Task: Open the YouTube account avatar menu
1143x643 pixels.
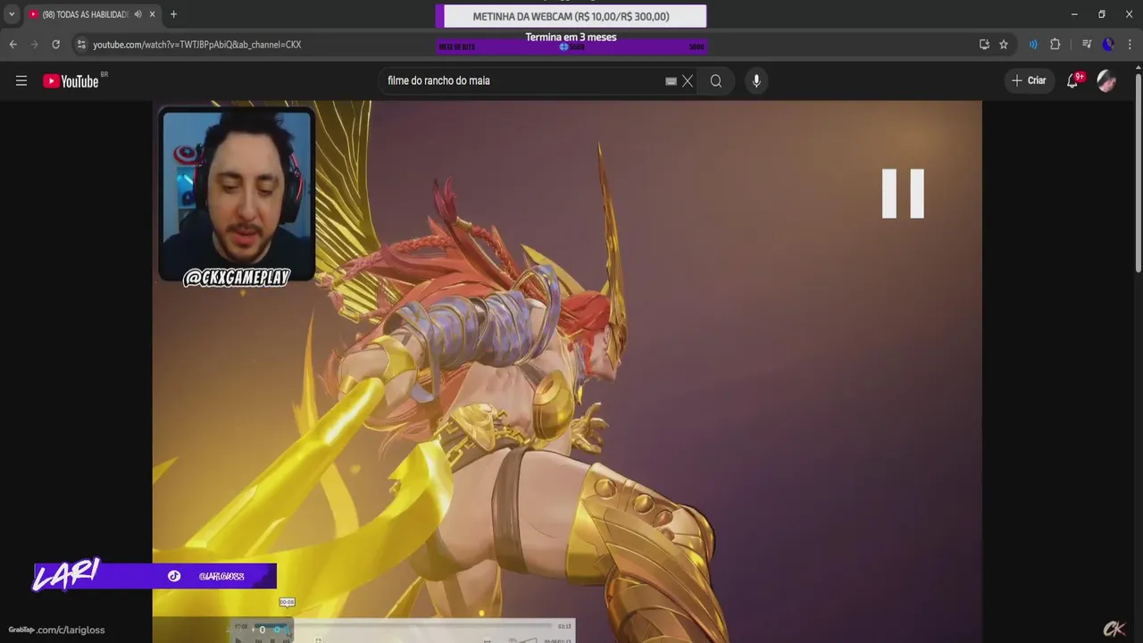Action: 1106,80
